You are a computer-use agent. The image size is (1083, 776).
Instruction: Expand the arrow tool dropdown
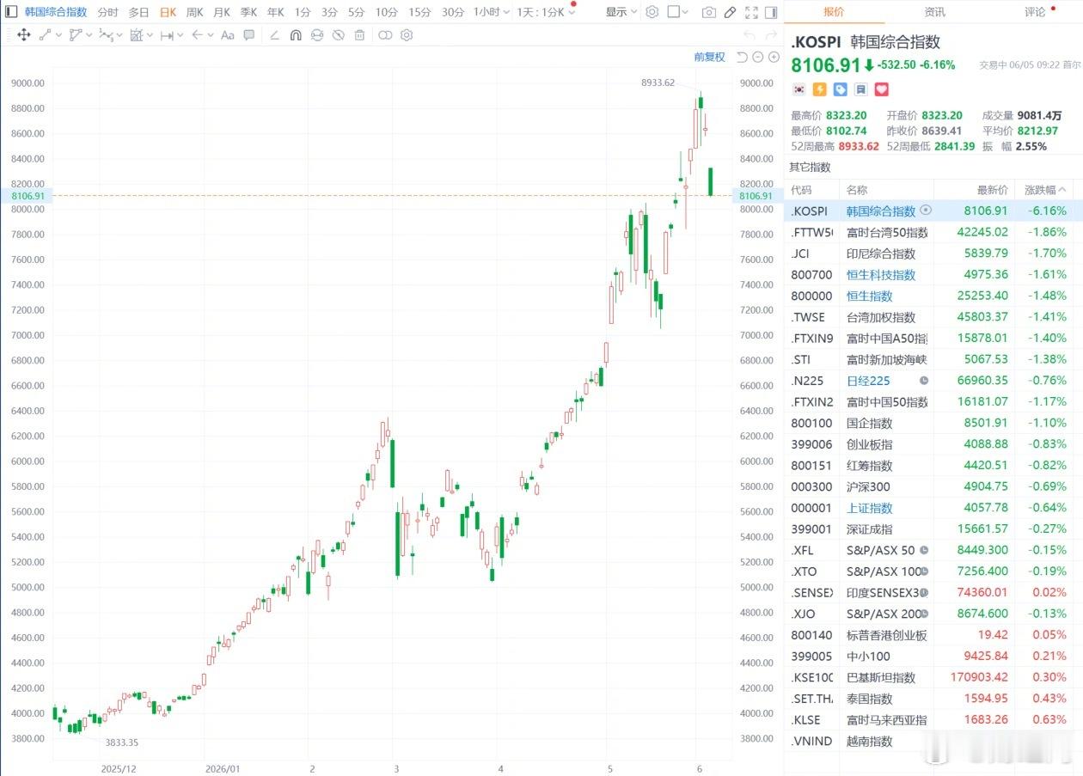[211, 35]
